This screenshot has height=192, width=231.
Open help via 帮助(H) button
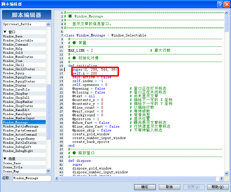[x=218, y=187]
